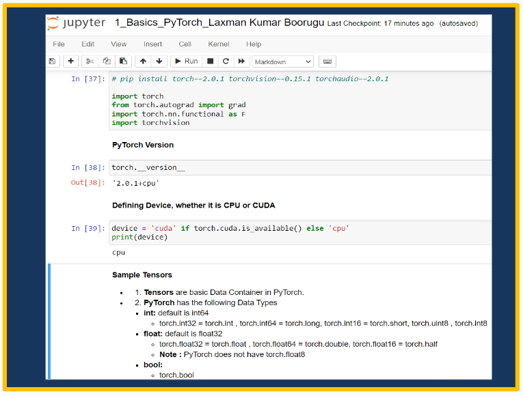Click 'PyTorch has the following Data Types' line
Image resolution: width=523 pixels, height=396 pixels.
(x=206, y=302)
